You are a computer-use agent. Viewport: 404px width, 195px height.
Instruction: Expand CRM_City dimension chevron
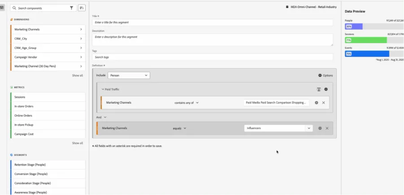tap(81, 39)
